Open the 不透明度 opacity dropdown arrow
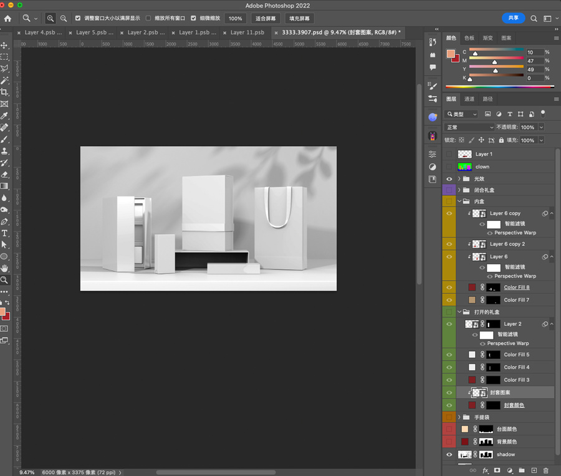Image resolution: width=561 pixels, height=476 pixels. pyautogui.click(x=541, y=127)
